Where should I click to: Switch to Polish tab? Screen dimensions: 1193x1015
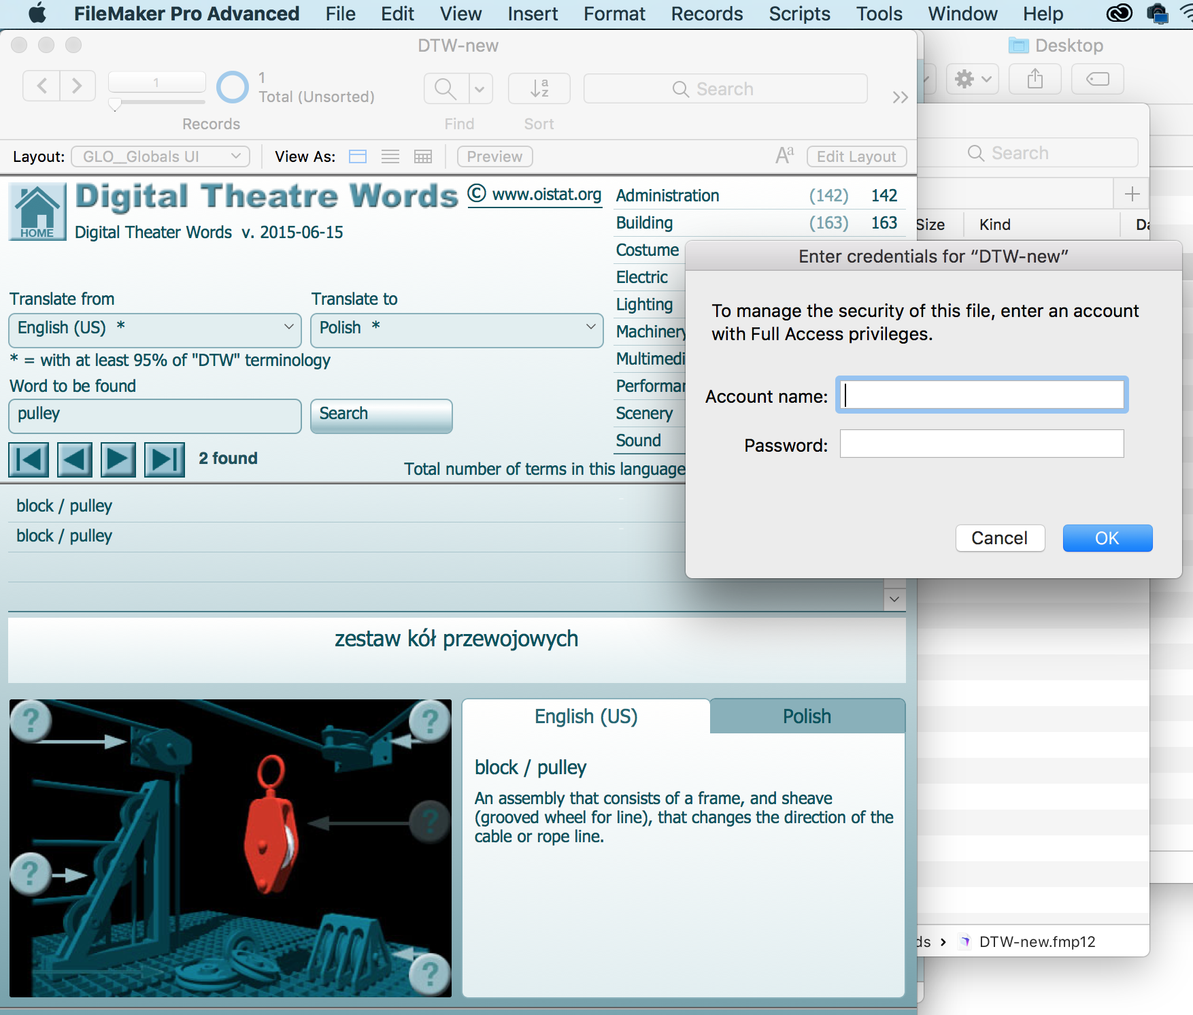coord(807,716)
